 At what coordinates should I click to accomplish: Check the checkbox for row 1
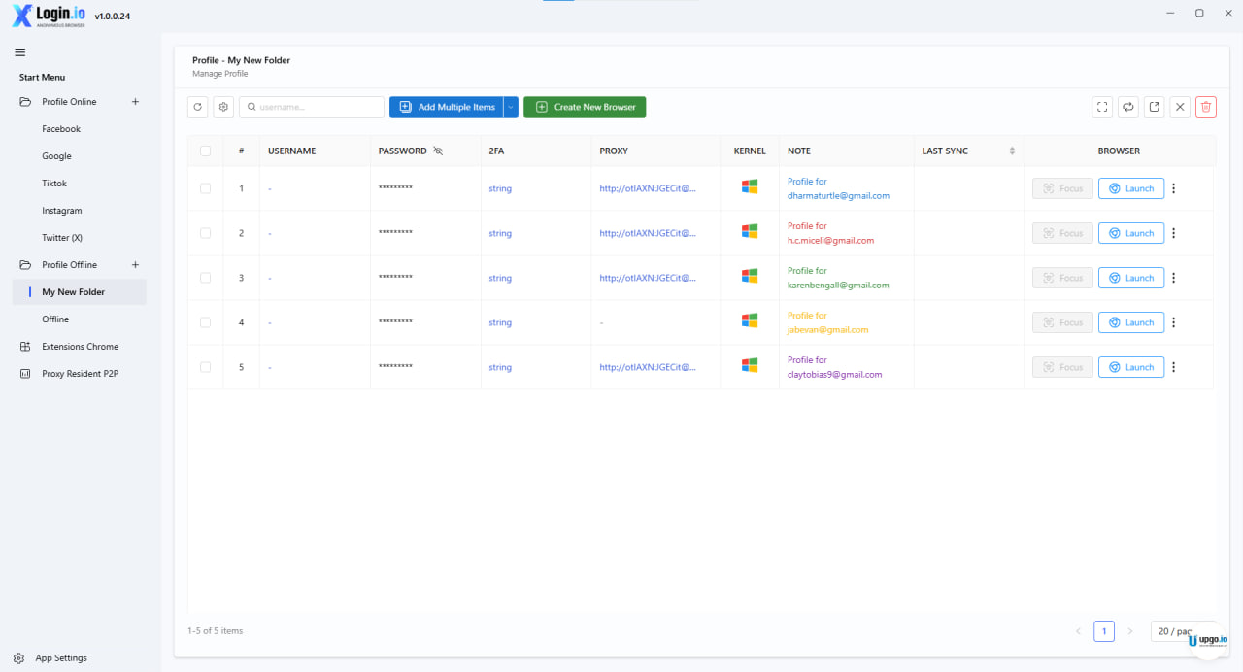coord(205,188)
